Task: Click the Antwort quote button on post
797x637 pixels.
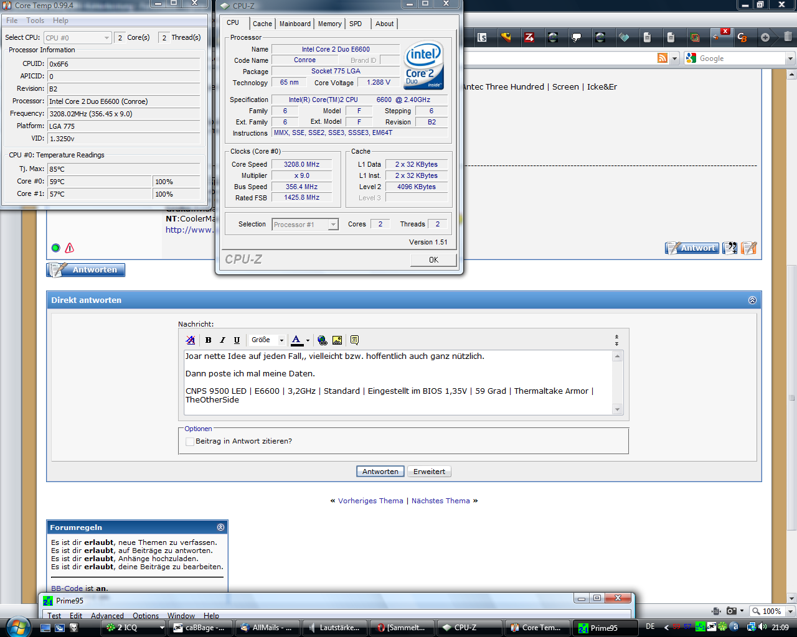Action: pos(692,248)
